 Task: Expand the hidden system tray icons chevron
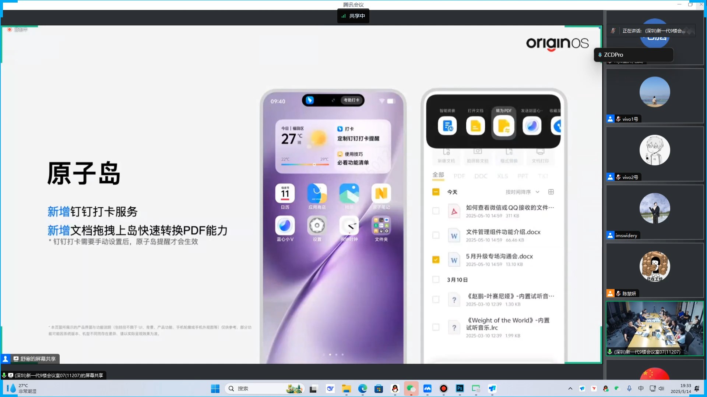pyautogui.click(x=570, y=389)
